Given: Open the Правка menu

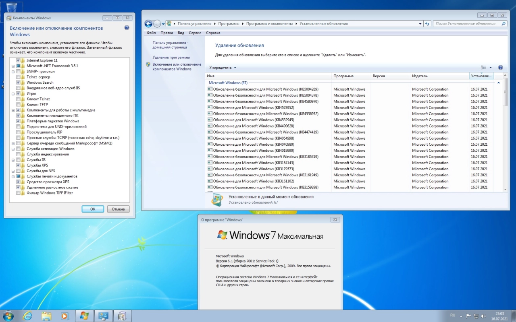Looking at the screenshot, I should [x=166, y=33].
